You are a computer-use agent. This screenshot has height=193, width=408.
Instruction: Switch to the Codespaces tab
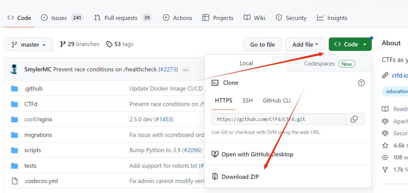[x=329, y=64]
